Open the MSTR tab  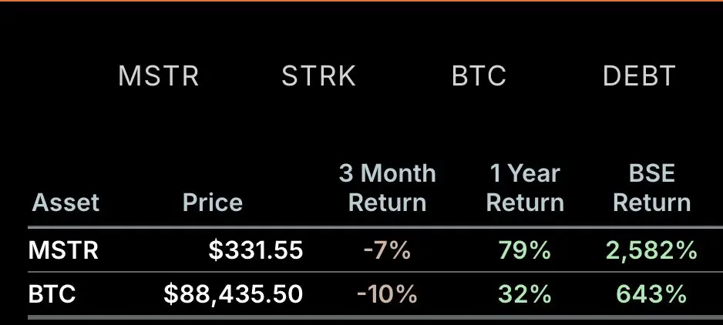tap(158, 76)
